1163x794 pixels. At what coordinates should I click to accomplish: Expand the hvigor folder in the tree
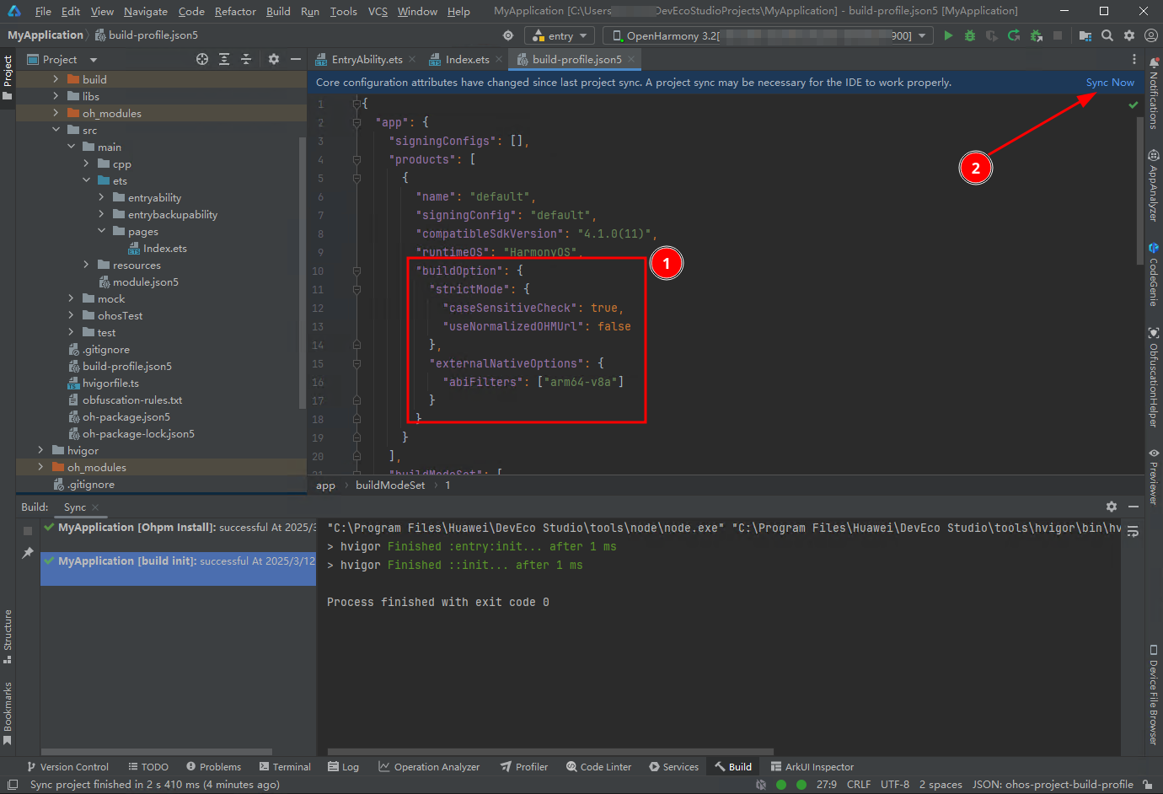[x=40, y=450]
